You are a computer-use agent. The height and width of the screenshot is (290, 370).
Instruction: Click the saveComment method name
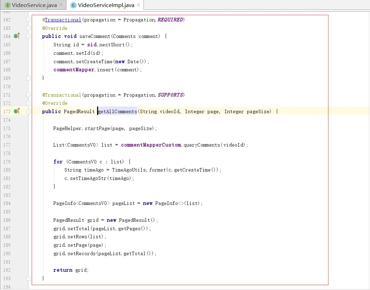(95, 36)
